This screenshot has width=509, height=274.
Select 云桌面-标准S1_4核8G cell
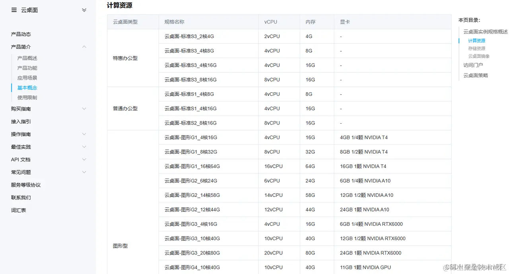209,94
